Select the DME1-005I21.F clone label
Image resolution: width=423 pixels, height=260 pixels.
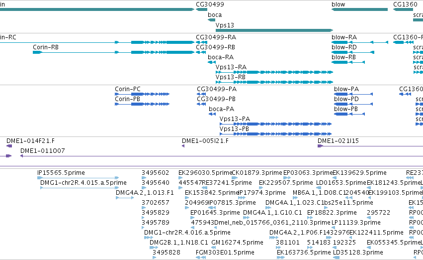click(x=205, y=141)
